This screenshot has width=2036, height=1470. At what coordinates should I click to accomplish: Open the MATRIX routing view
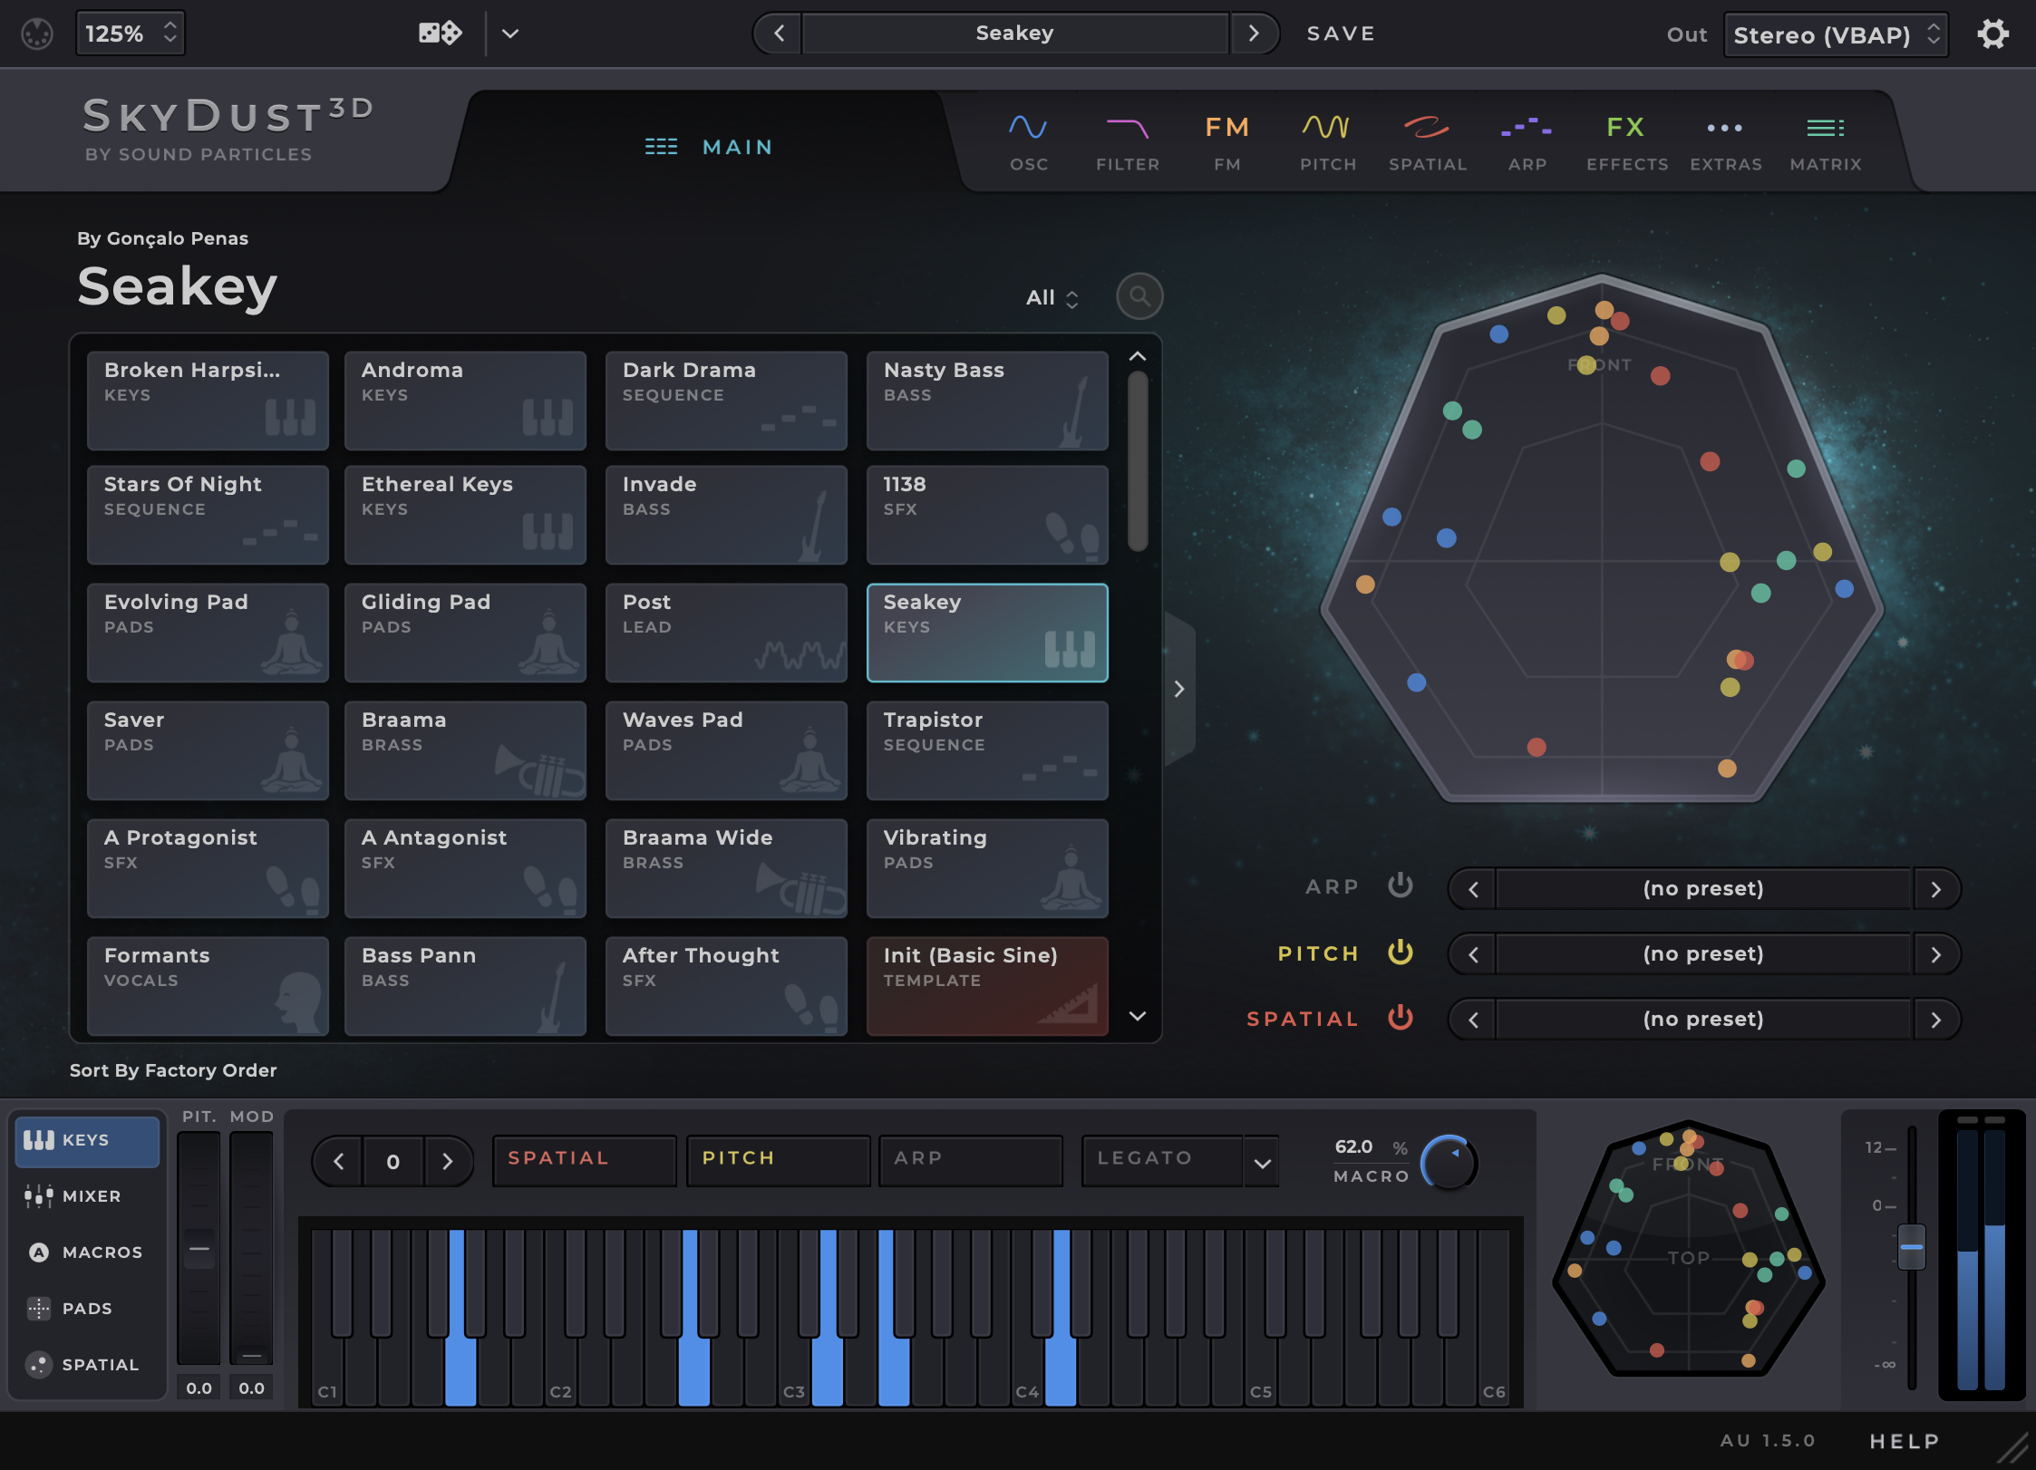point(1825,140)
